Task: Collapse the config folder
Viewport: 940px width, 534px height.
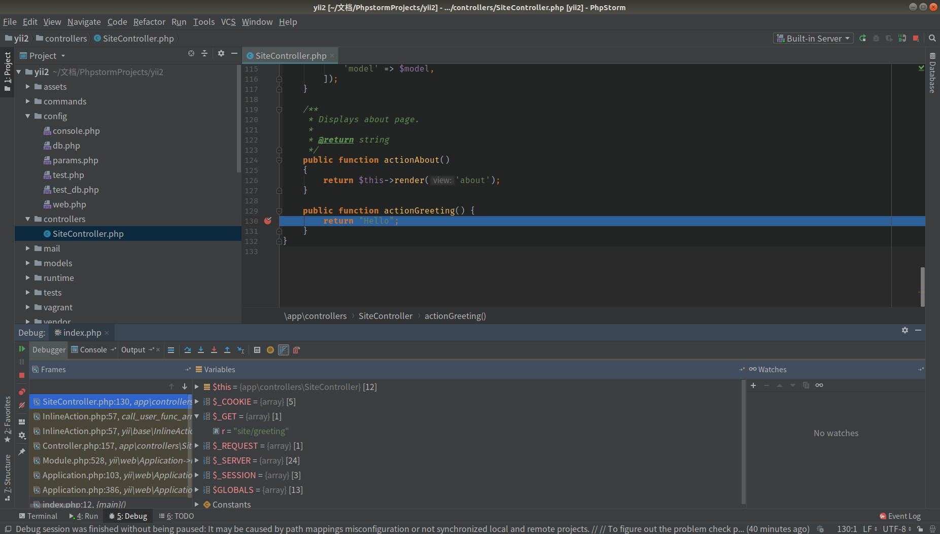Action: (x=28, y=116)
